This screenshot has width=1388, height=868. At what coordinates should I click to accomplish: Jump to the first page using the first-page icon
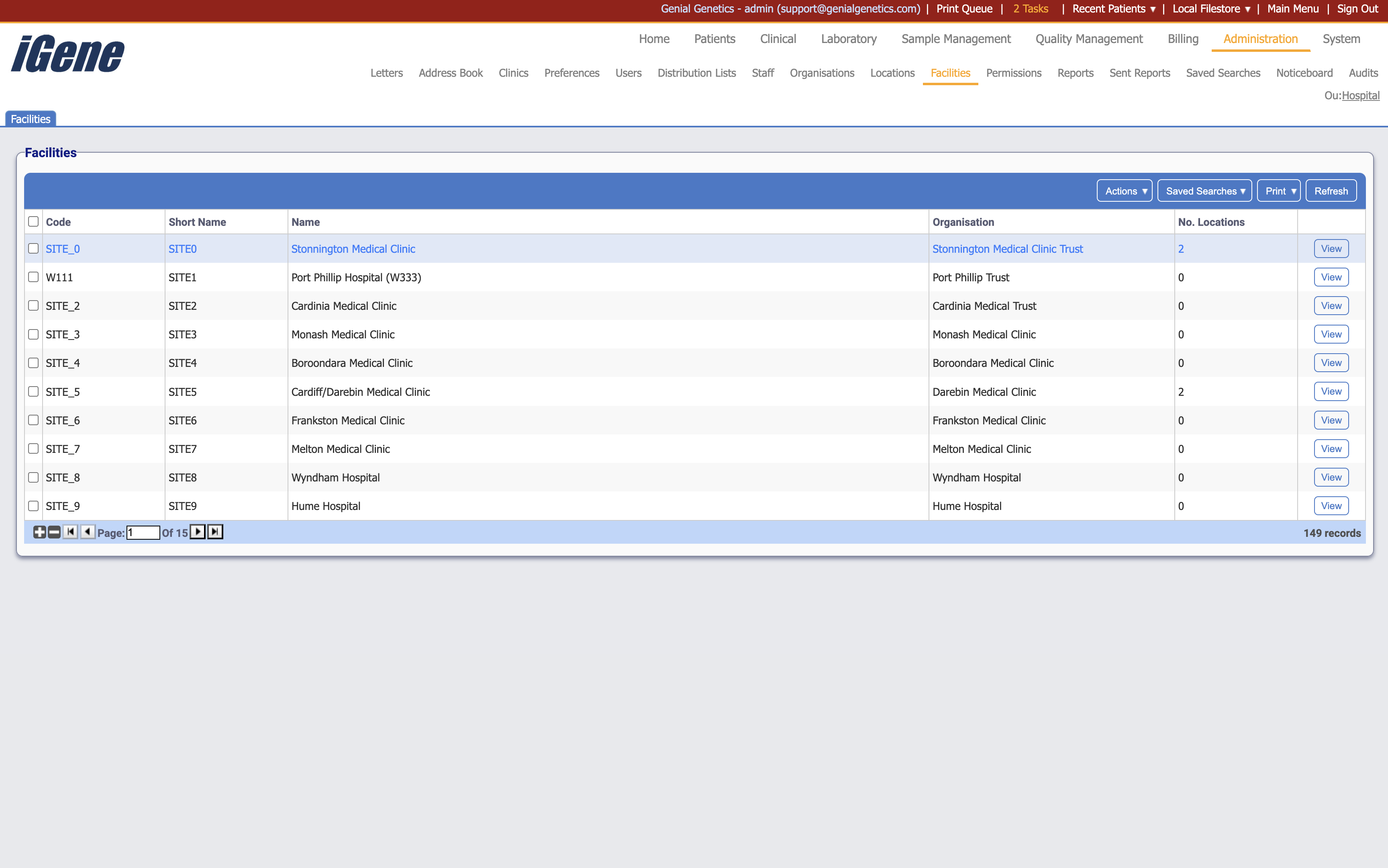70,532
